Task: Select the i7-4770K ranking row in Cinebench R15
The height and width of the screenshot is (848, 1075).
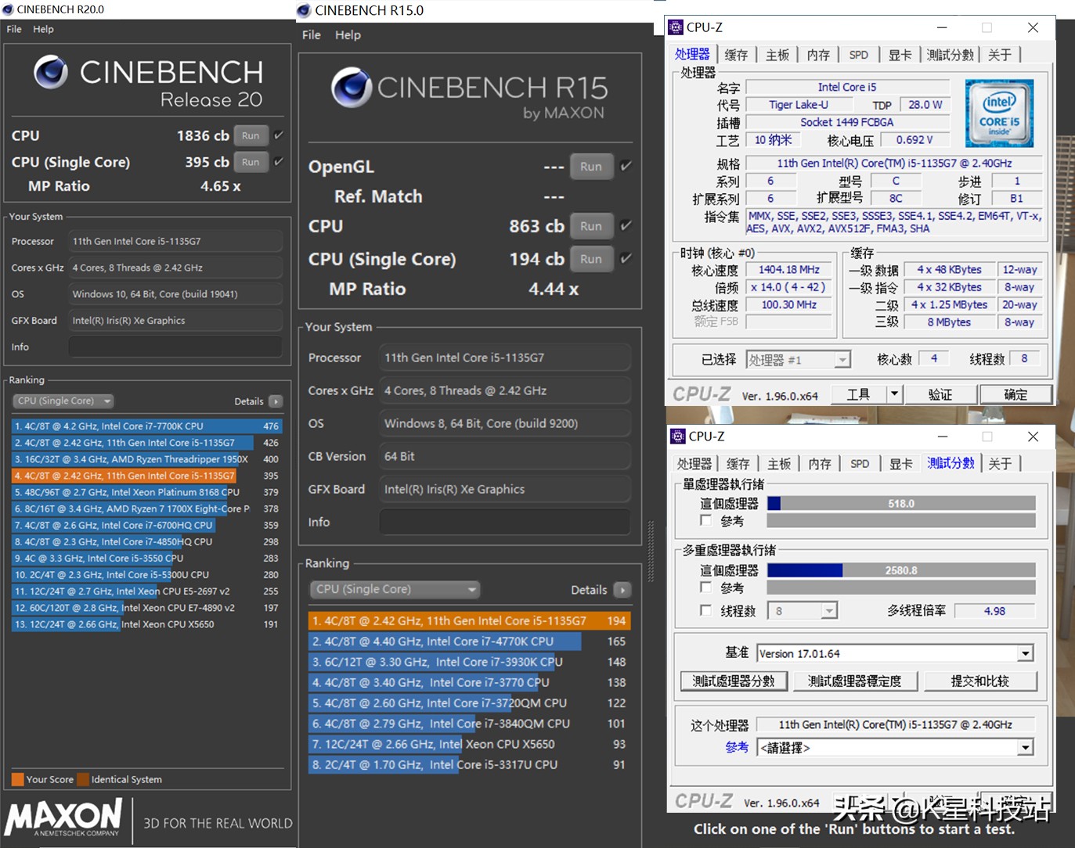Action: (x=469, y=641)
